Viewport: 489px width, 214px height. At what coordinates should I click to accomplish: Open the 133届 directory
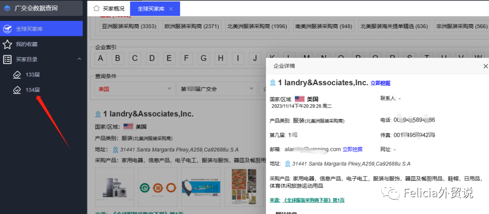pyautogui.click(x=32, y=75)
